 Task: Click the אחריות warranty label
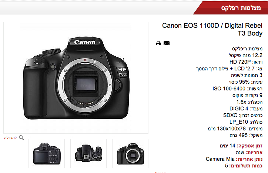(254, 152)
